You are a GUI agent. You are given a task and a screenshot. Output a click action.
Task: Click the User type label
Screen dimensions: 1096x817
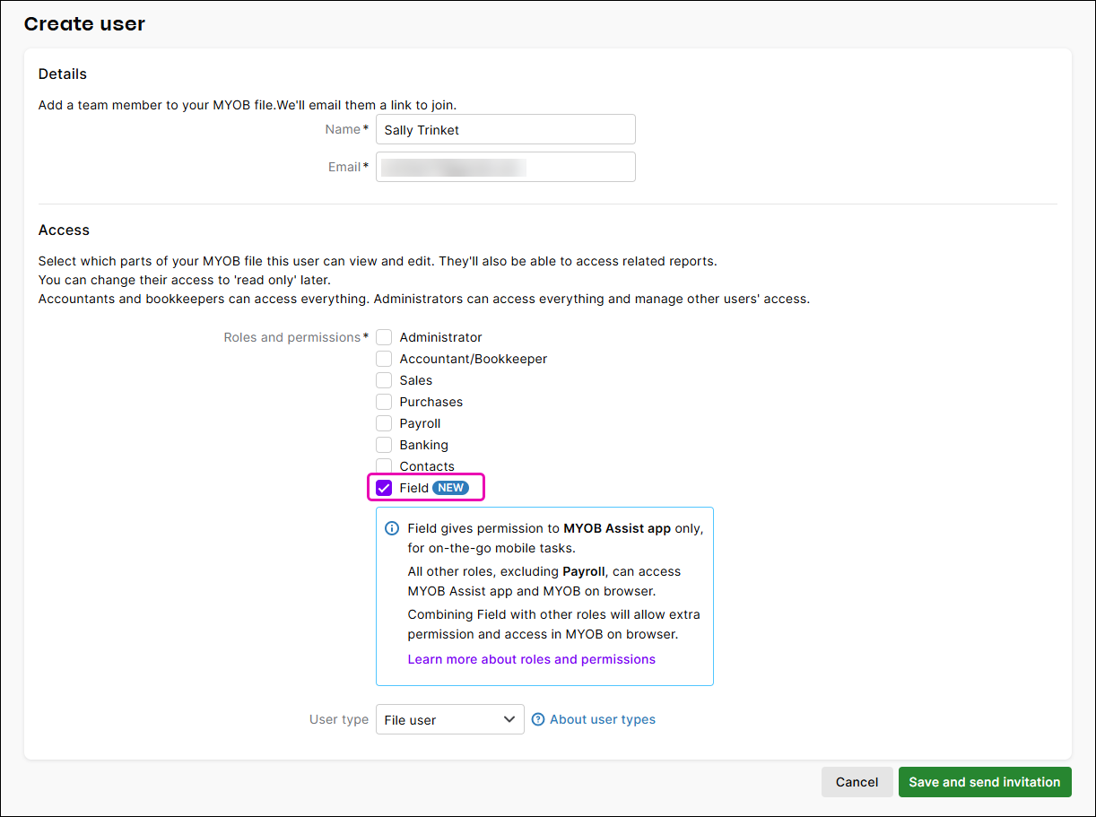(339, 719)
